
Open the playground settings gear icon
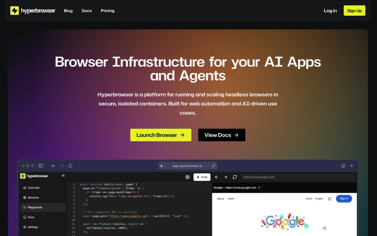[x=188, y=177]
